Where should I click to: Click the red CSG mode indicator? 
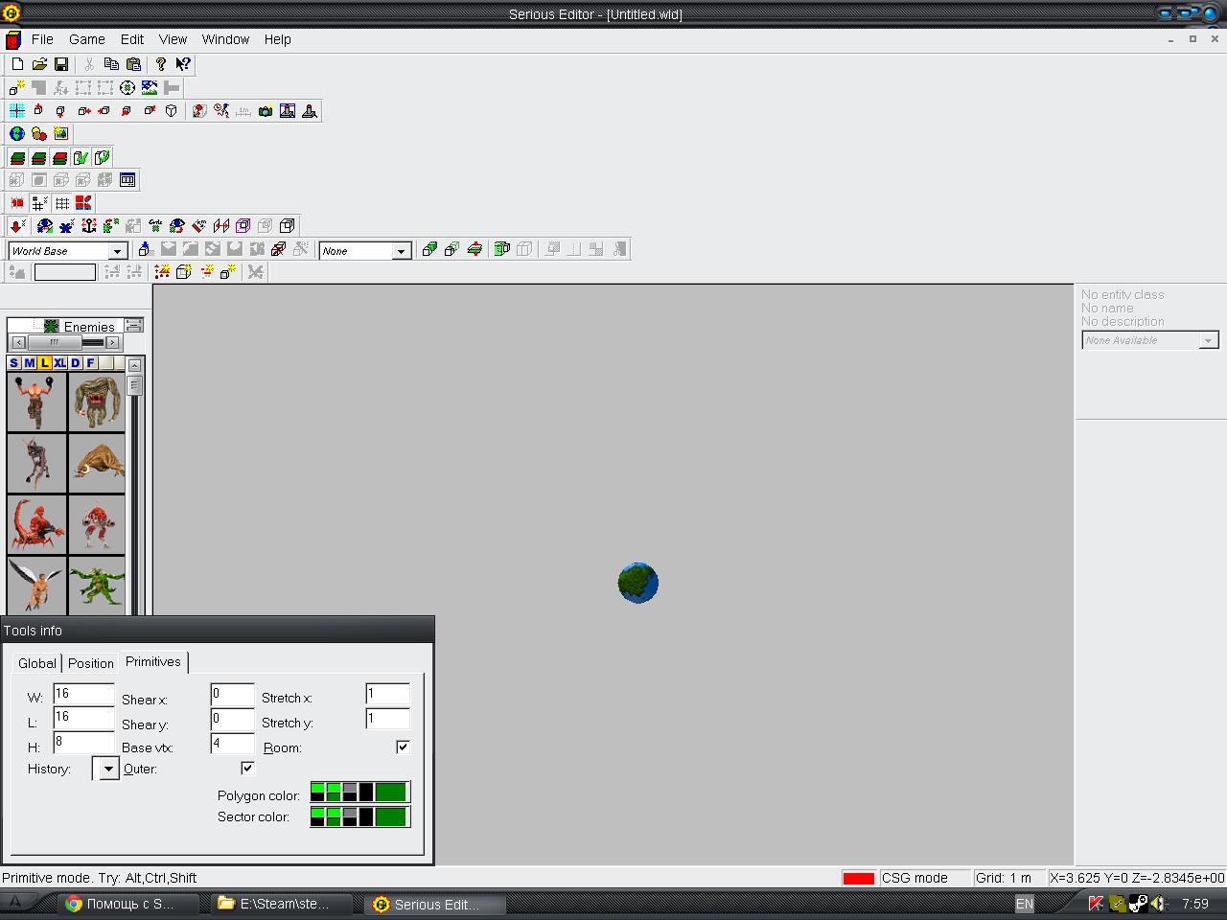tap(859, 878)
